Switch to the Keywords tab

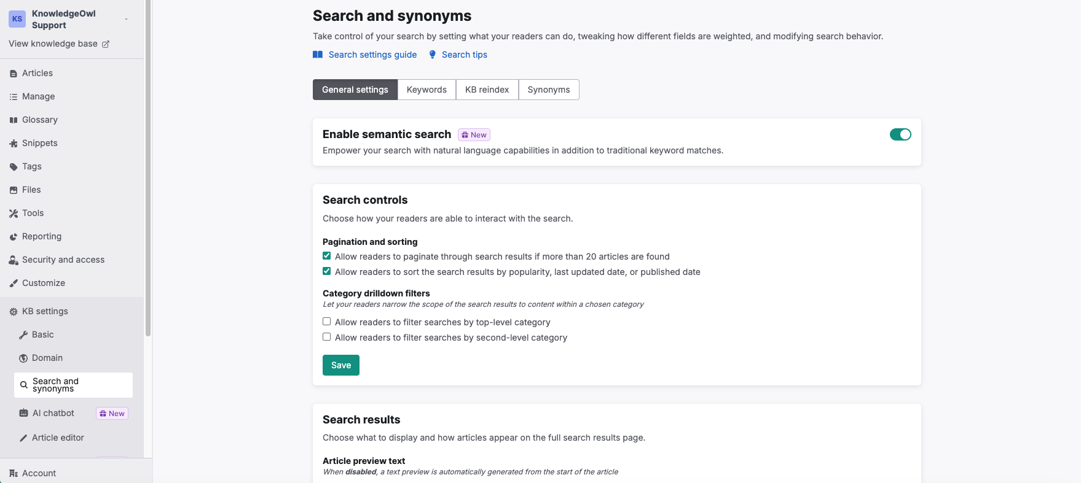[427, 90]
